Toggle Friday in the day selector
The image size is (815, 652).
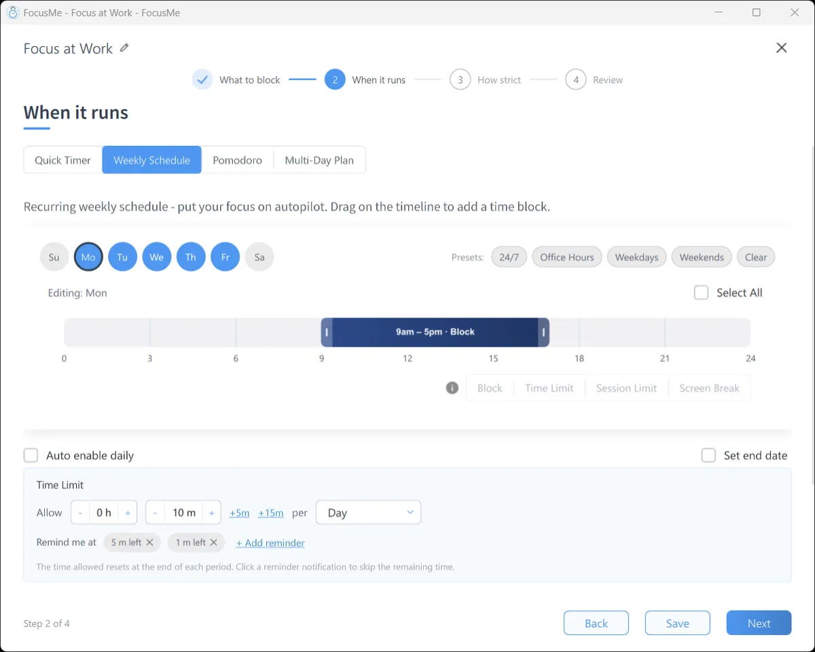(x=225, y=257)
